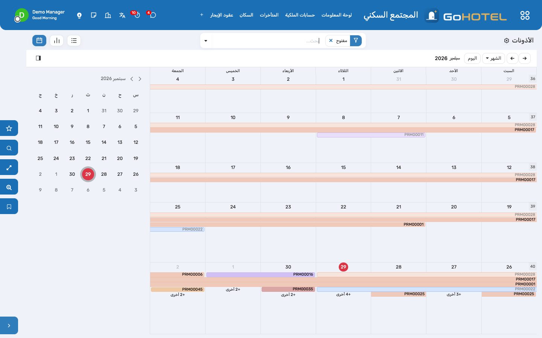Remove the مفتوح filter tag
Screen dimensions: 542x338
tap(331, 41)
